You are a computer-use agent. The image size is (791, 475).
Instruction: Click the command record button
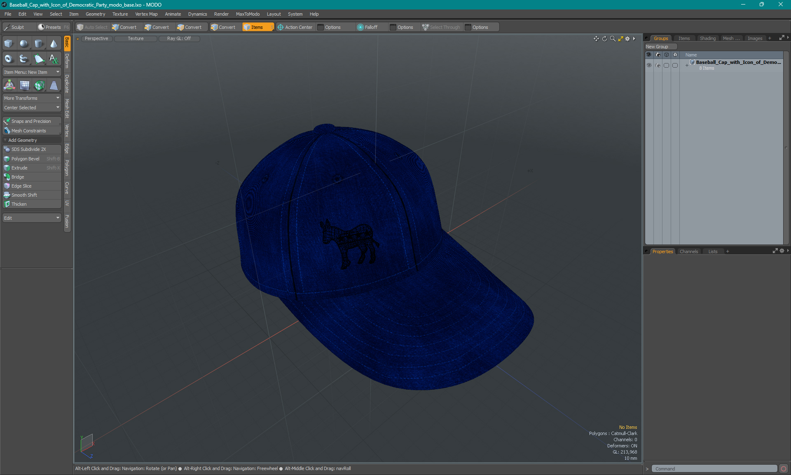tap(784, 469)
